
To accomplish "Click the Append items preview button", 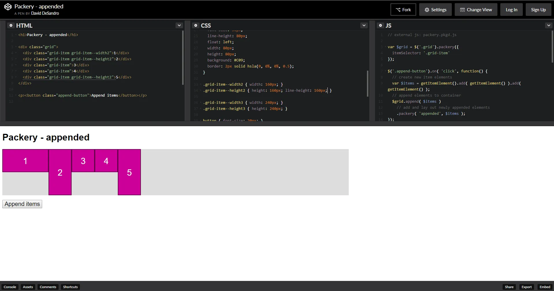I will tap(22, 204).
